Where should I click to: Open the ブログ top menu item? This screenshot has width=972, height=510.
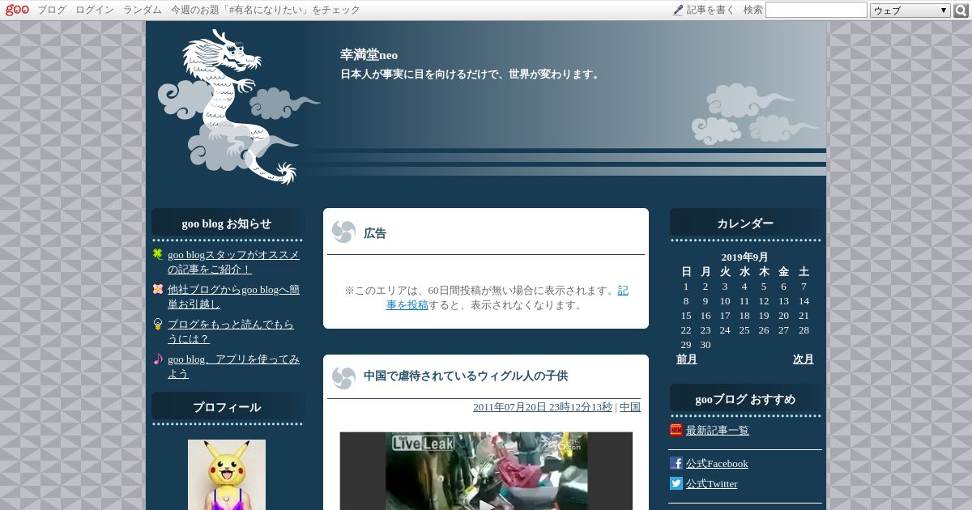pos(52,10)
